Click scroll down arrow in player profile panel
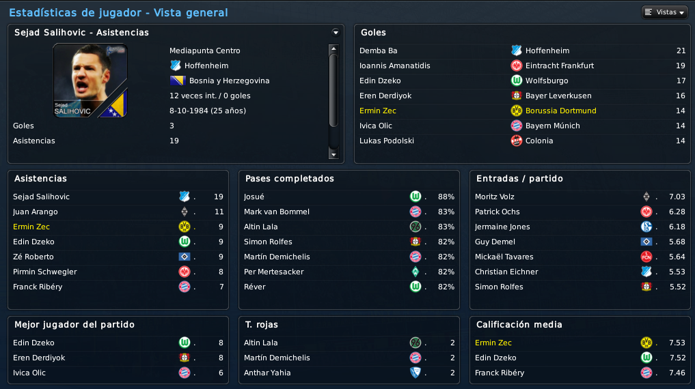The width and height of the screenshot is (695, 389). [333, 155]
